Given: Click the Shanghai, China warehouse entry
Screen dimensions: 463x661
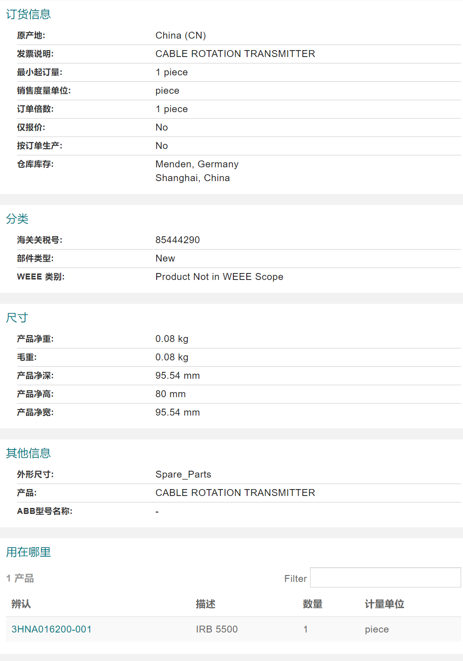Looking at the screenshot, I should click(x=192, y=178).
